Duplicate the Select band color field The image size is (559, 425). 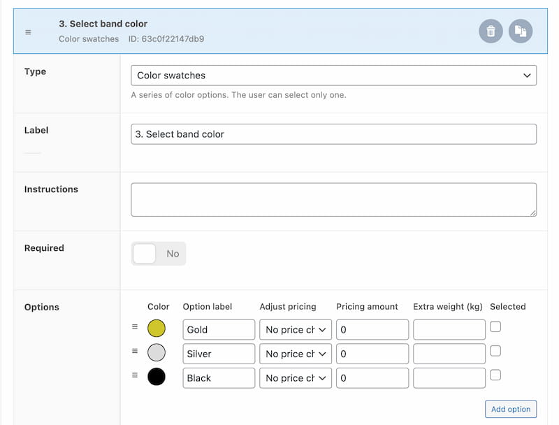pos(521,31)
